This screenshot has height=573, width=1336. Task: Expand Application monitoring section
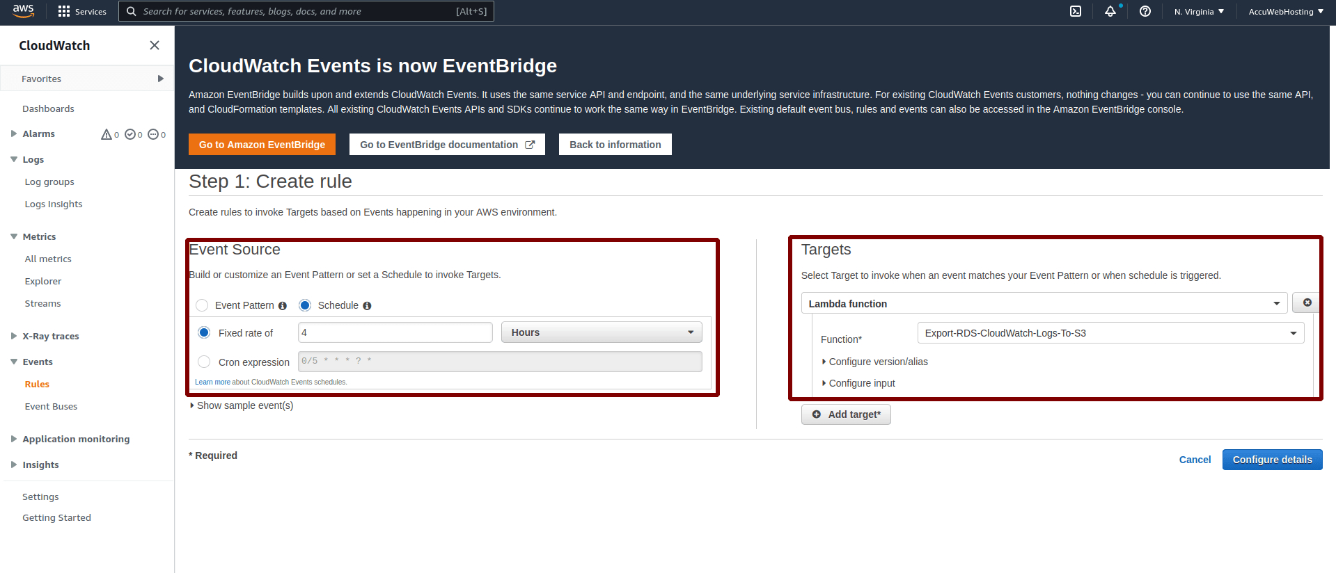coord(14,439)
